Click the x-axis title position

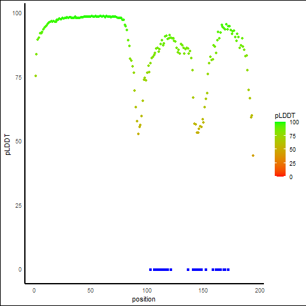click(x=143, y=300)
